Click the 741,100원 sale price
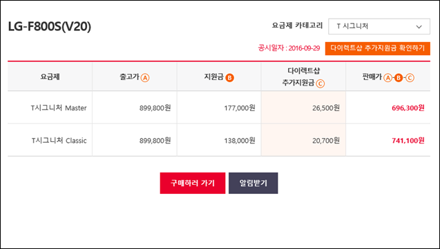This screenshot has height=249, width=440. 408,140
